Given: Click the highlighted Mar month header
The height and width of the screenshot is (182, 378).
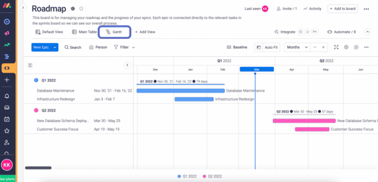Looking at the screenshot, I should [257, 69].
